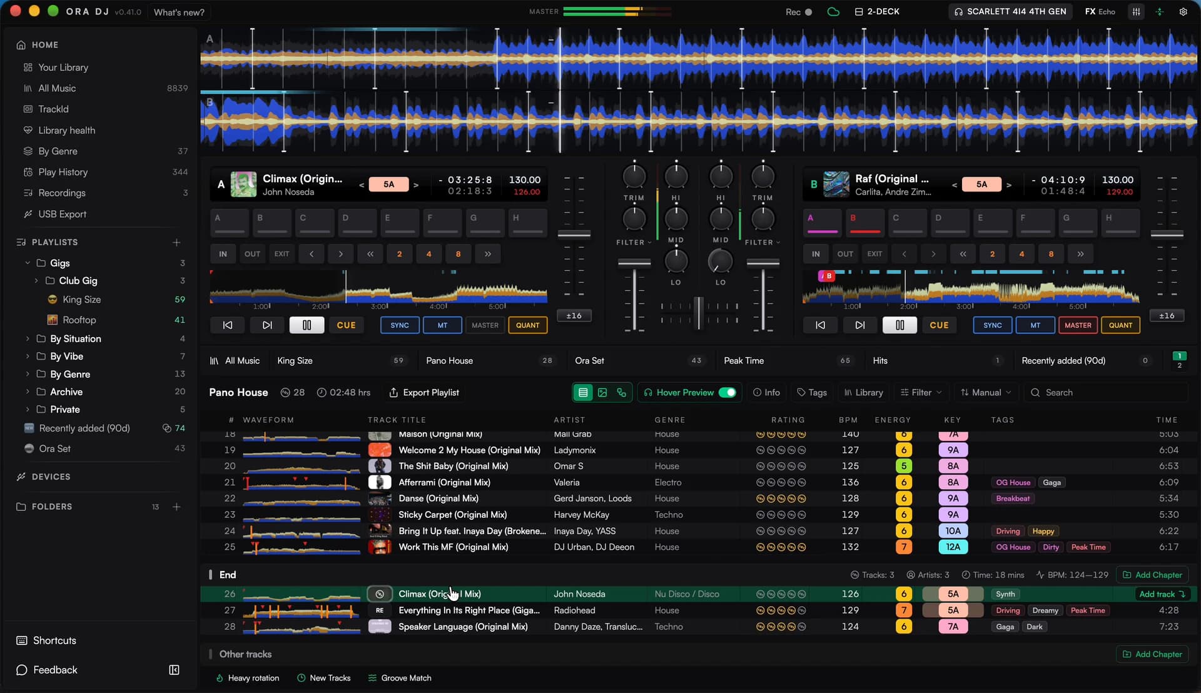Add a new playlist plus icon
Image resolution: width=1201 pixels, height=693 pixels.
(x=176, y=242)
